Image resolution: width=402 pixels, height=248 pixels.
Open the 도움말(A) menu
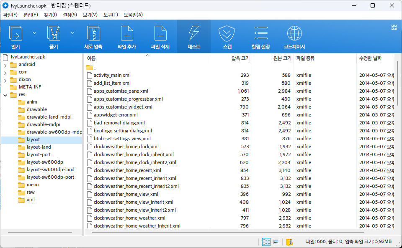(x=133, y=15)
